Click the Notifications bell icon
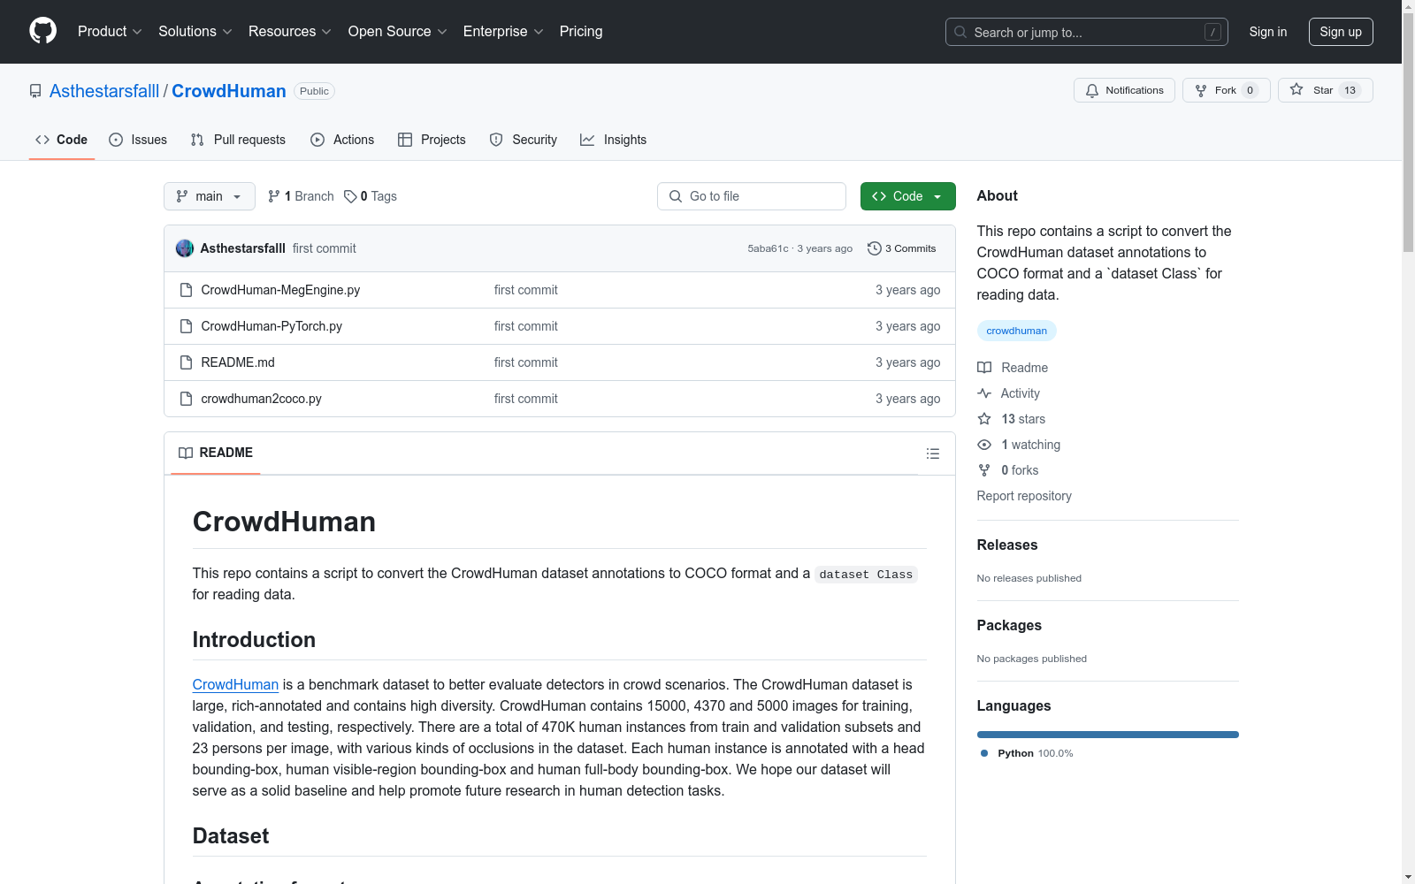 (x=1092, y=90)
